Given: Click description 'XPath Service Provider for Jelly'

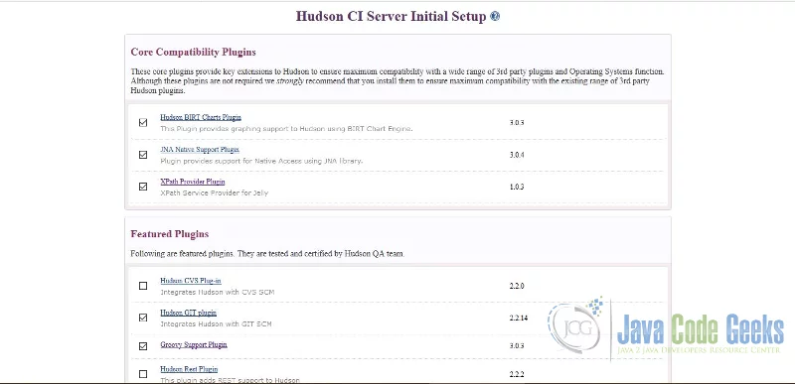Looking at the screenshot, I should pyautogui.click(x=215, y=192).
